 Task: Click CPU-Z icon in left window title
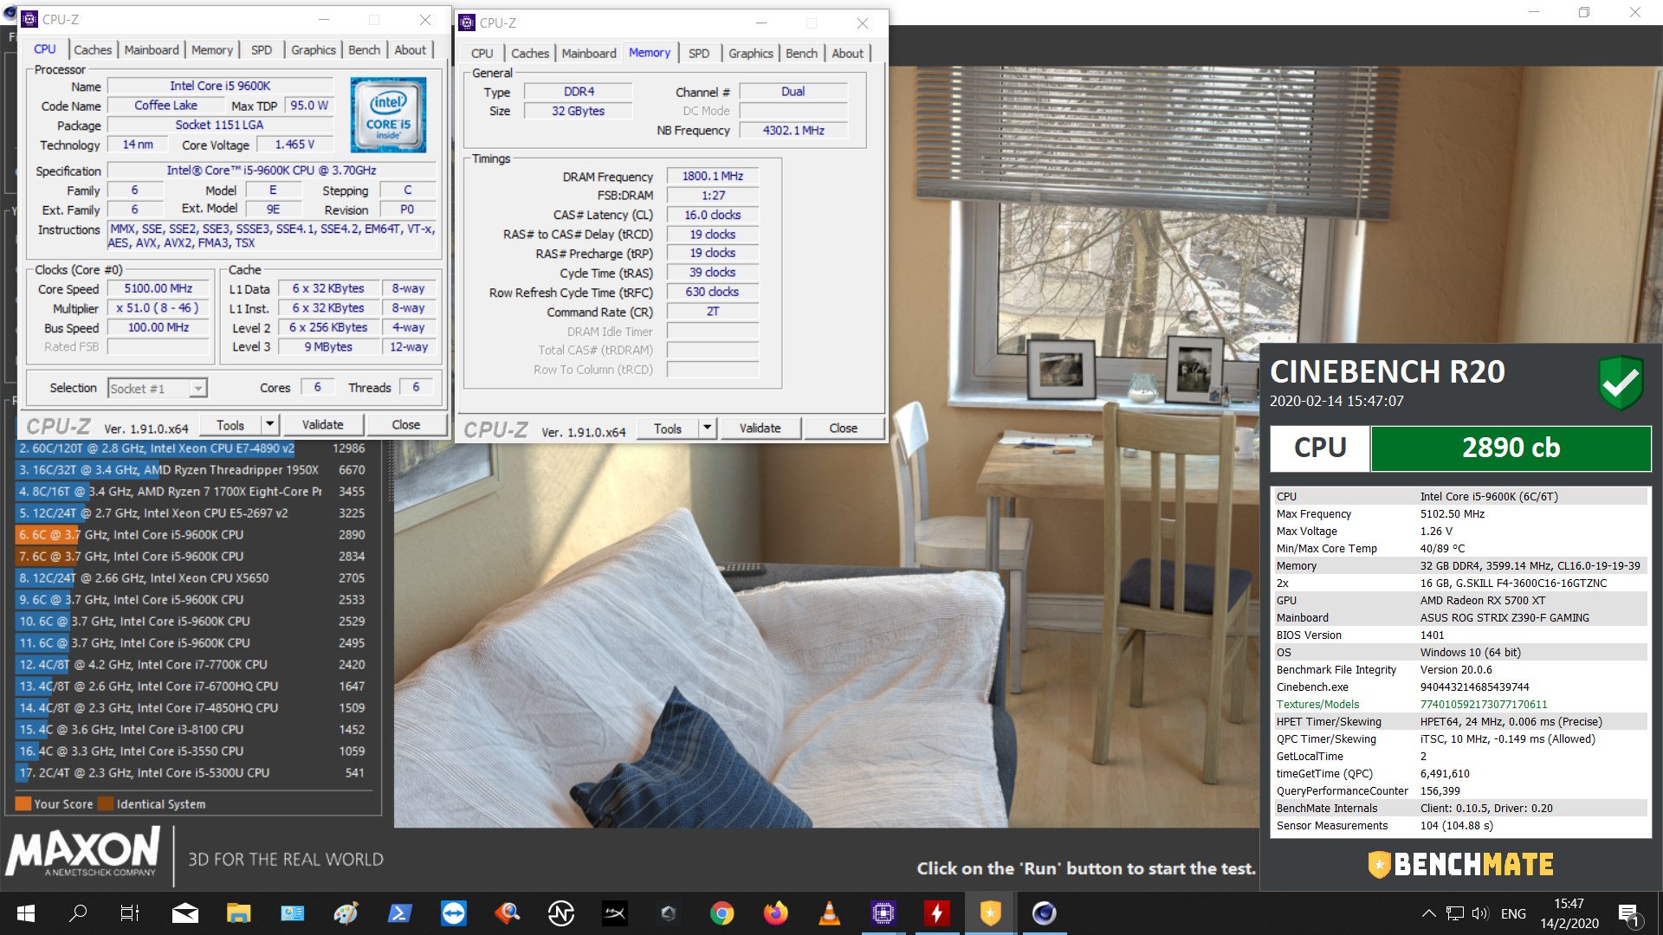point(29,19)
